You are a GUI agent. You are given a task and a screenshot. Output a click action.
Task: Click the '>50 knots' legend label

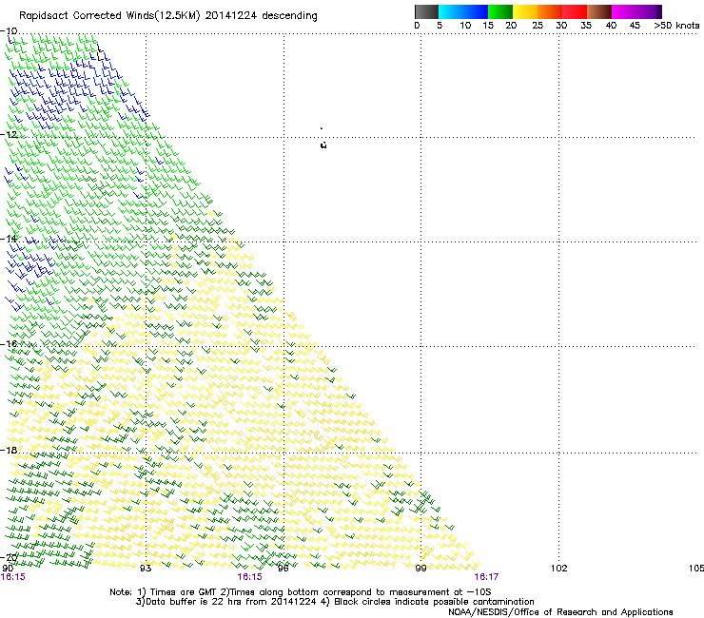676,26
